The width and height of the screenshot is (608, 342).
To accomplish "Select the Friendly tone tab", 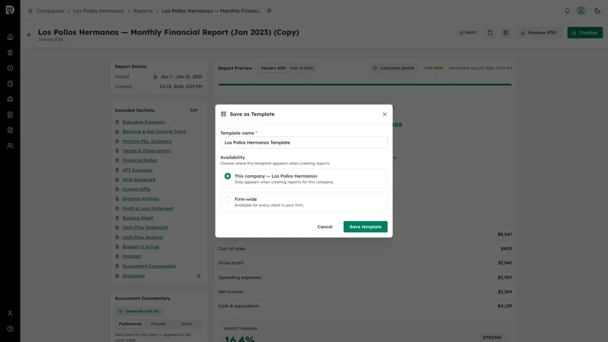I will click(x=159, y=324).
